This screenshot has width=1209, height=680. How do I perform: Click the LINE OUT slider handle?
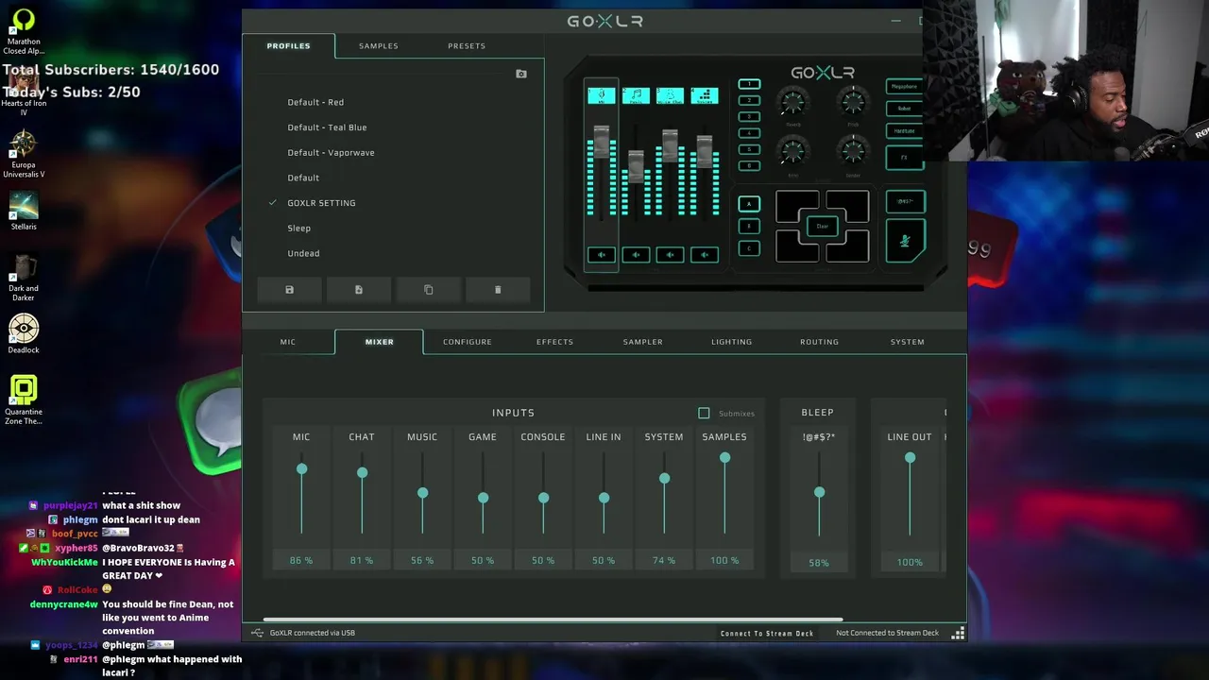[910, 458]
